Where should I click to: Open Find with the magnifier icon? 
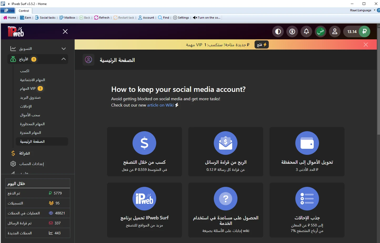click(x=163, y=18)
